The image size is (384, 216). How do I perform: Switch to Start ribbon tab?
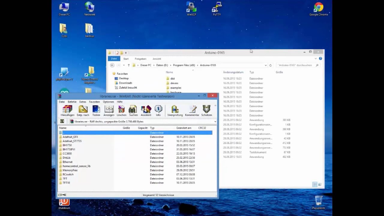tap(126, 59)
